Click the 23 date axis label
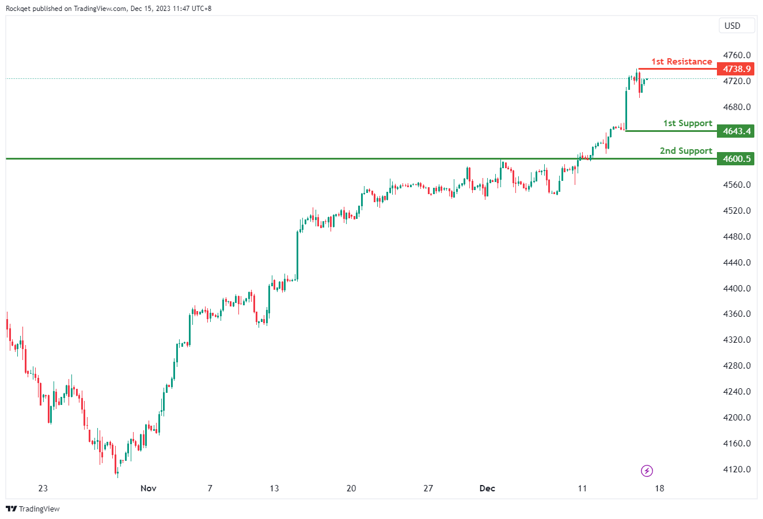This screenshot has width=763, height=519. coord(43,488)
